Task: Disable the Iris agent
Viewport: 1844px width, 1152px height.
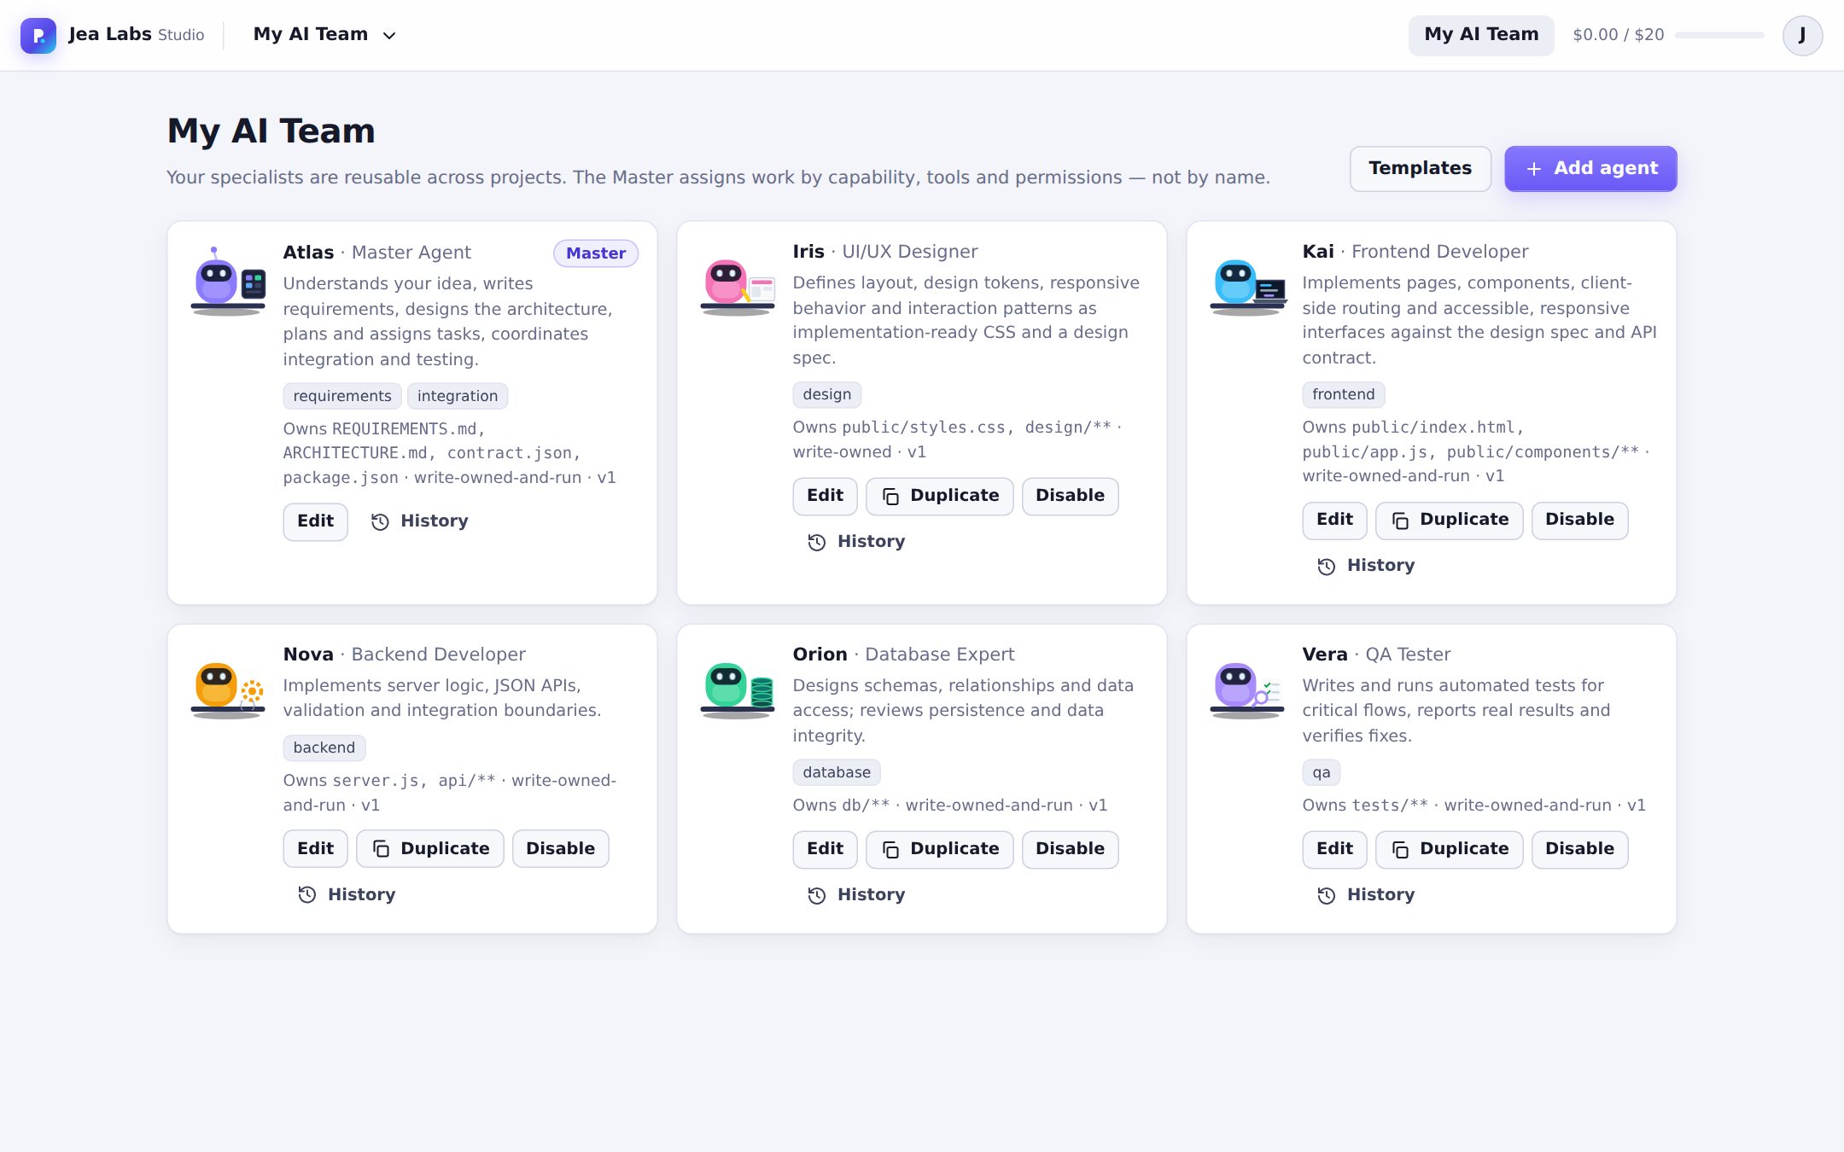Action: pos(1070,496)
